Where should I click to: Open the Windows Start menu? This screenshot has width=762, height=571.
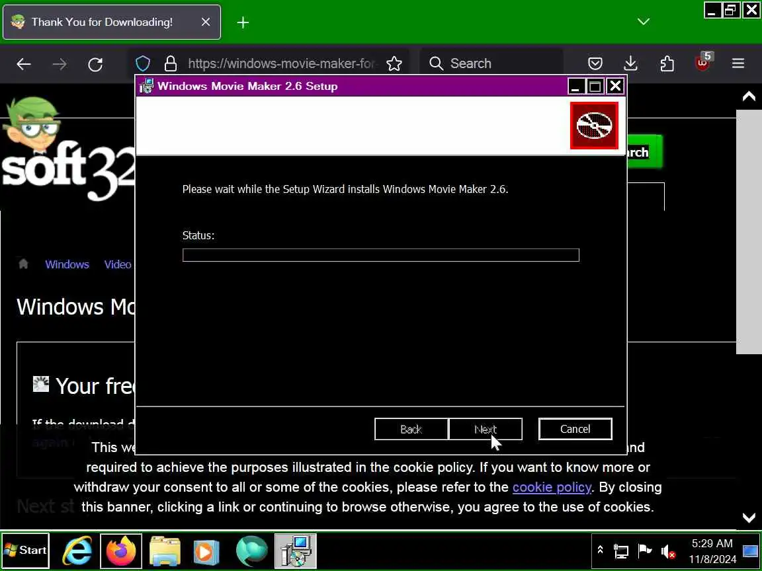[x=25, y=550]
